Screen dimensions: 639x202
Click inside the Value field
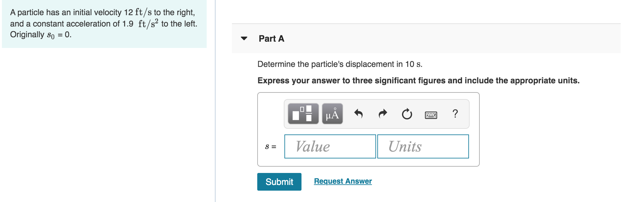(x=330, y=146)
